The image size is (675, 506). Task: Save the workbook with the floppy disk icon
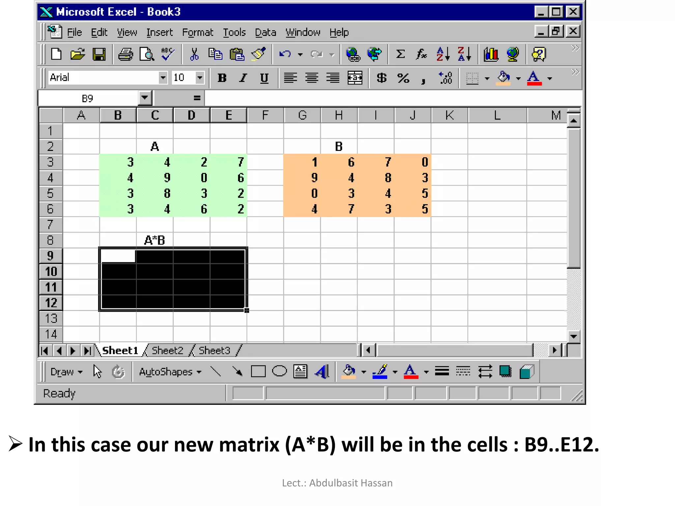click(99, 54)
